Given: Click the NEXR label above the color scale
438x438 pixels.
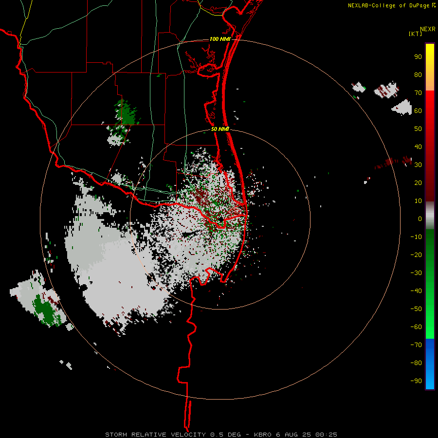Looking at the screenshot, I should point(427,29).
